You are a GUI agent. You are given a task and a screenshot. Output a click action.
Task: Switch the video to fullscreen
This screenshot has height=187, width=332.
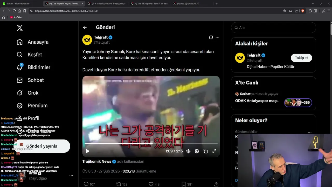point(215,151)
